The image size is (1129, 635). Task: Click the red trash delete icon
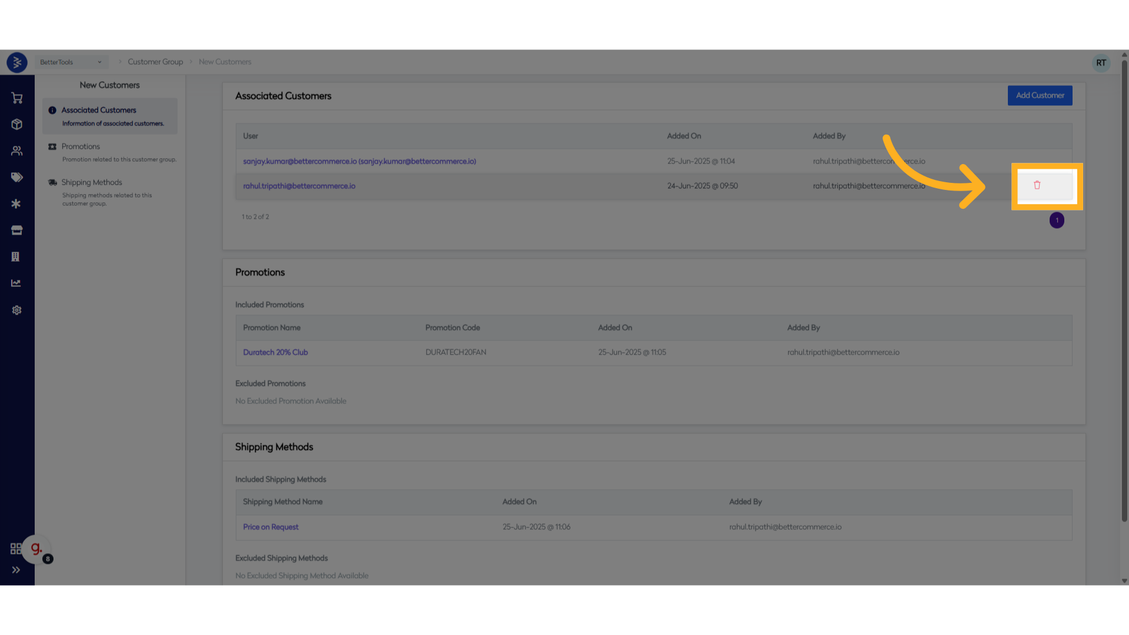[1037, 185]
